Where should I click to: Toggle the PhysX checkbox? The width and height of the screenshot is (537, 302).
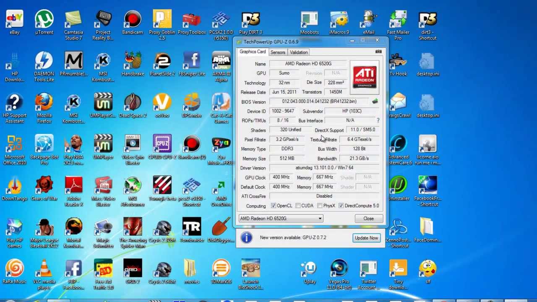tap(320, 206)
